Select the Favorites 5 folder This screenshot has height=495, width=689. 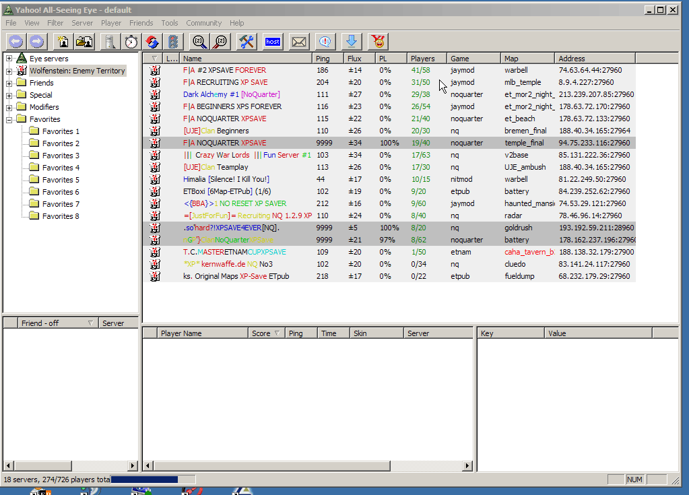tap(55, 180)
